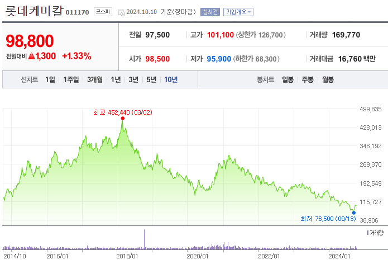Click the 423,013 price axis label
Screen dimensions: 388x264
point(371,128)
